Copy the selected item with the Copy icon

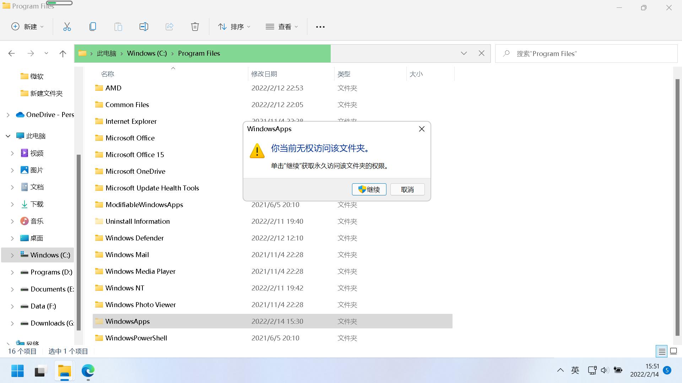93,27
